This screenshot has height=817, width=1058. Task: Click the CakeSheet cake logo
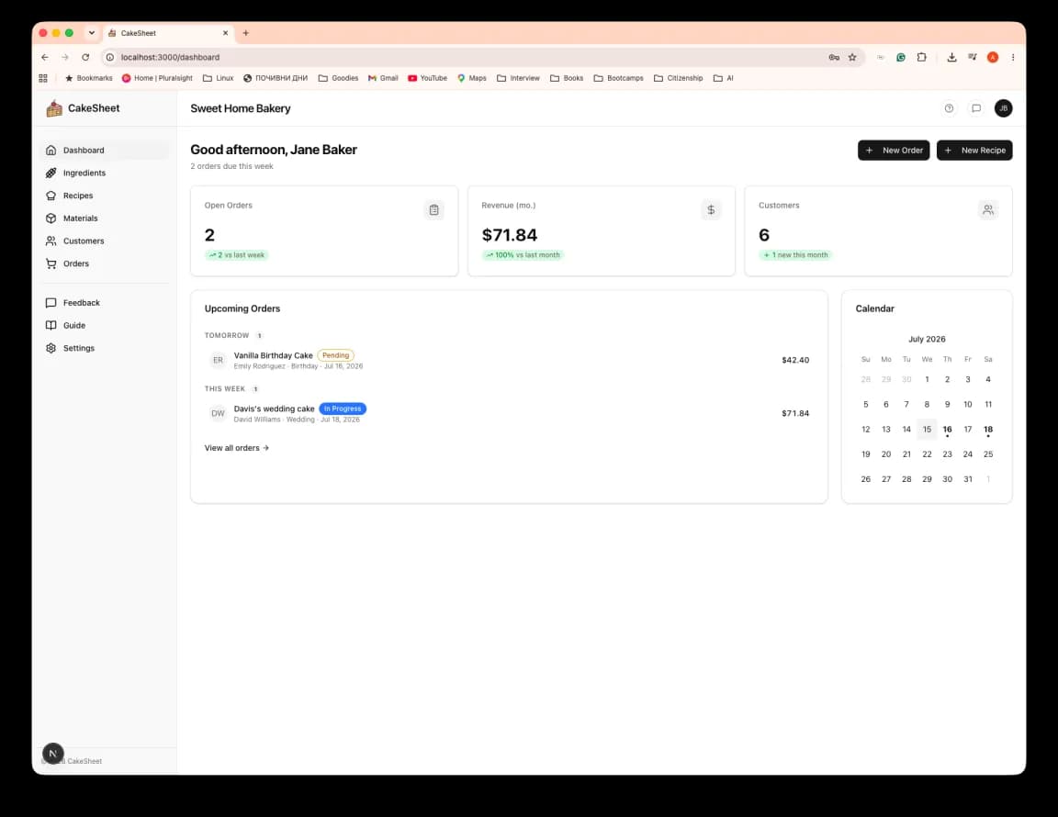[54, 108]
